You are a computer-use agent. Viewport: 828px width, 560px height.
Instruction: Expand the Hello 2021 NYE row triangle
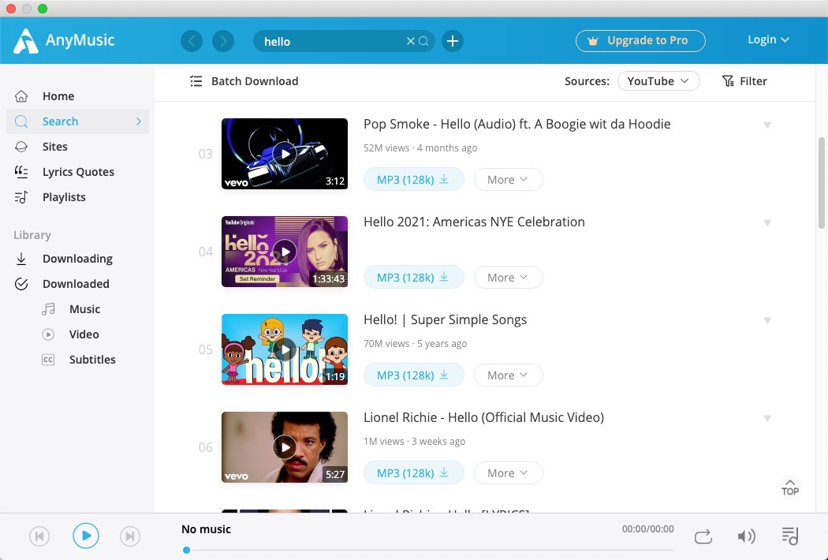click(x=767, y=222)
